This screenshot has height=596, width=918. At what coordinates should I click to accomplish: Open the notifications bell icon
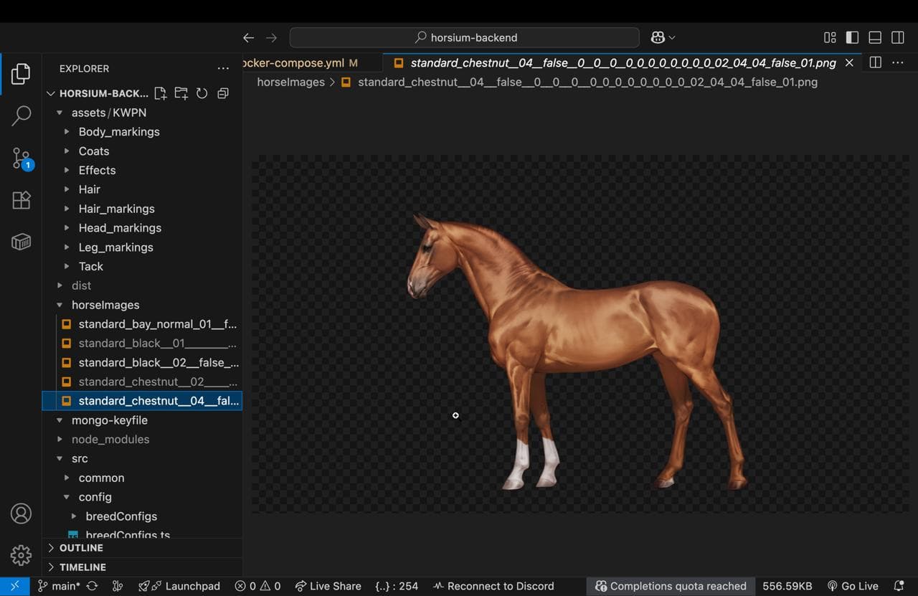click(899, 586)
